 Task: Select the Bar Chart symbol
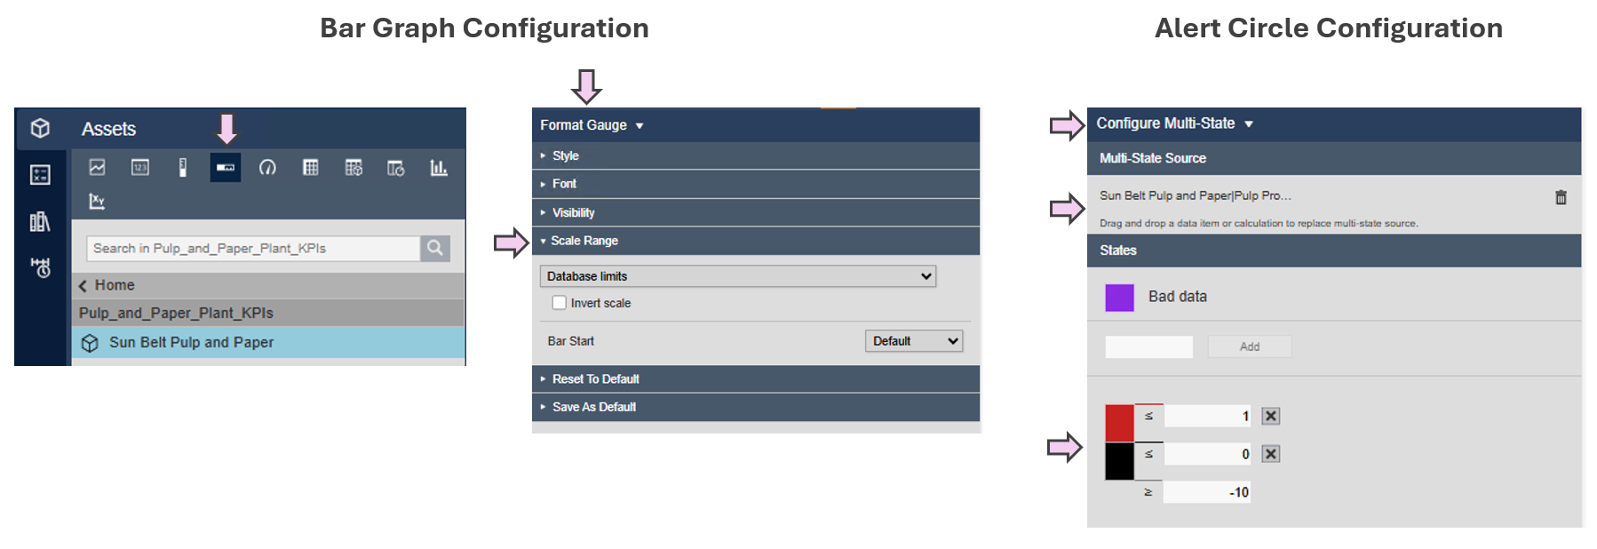pos(439,167)
